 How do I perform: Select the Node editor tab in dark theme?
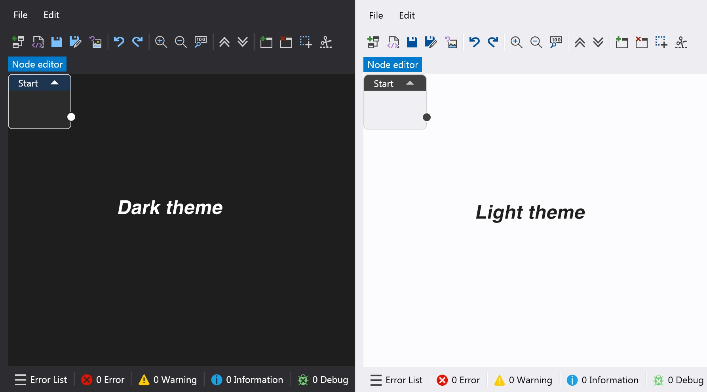[37, 64]
